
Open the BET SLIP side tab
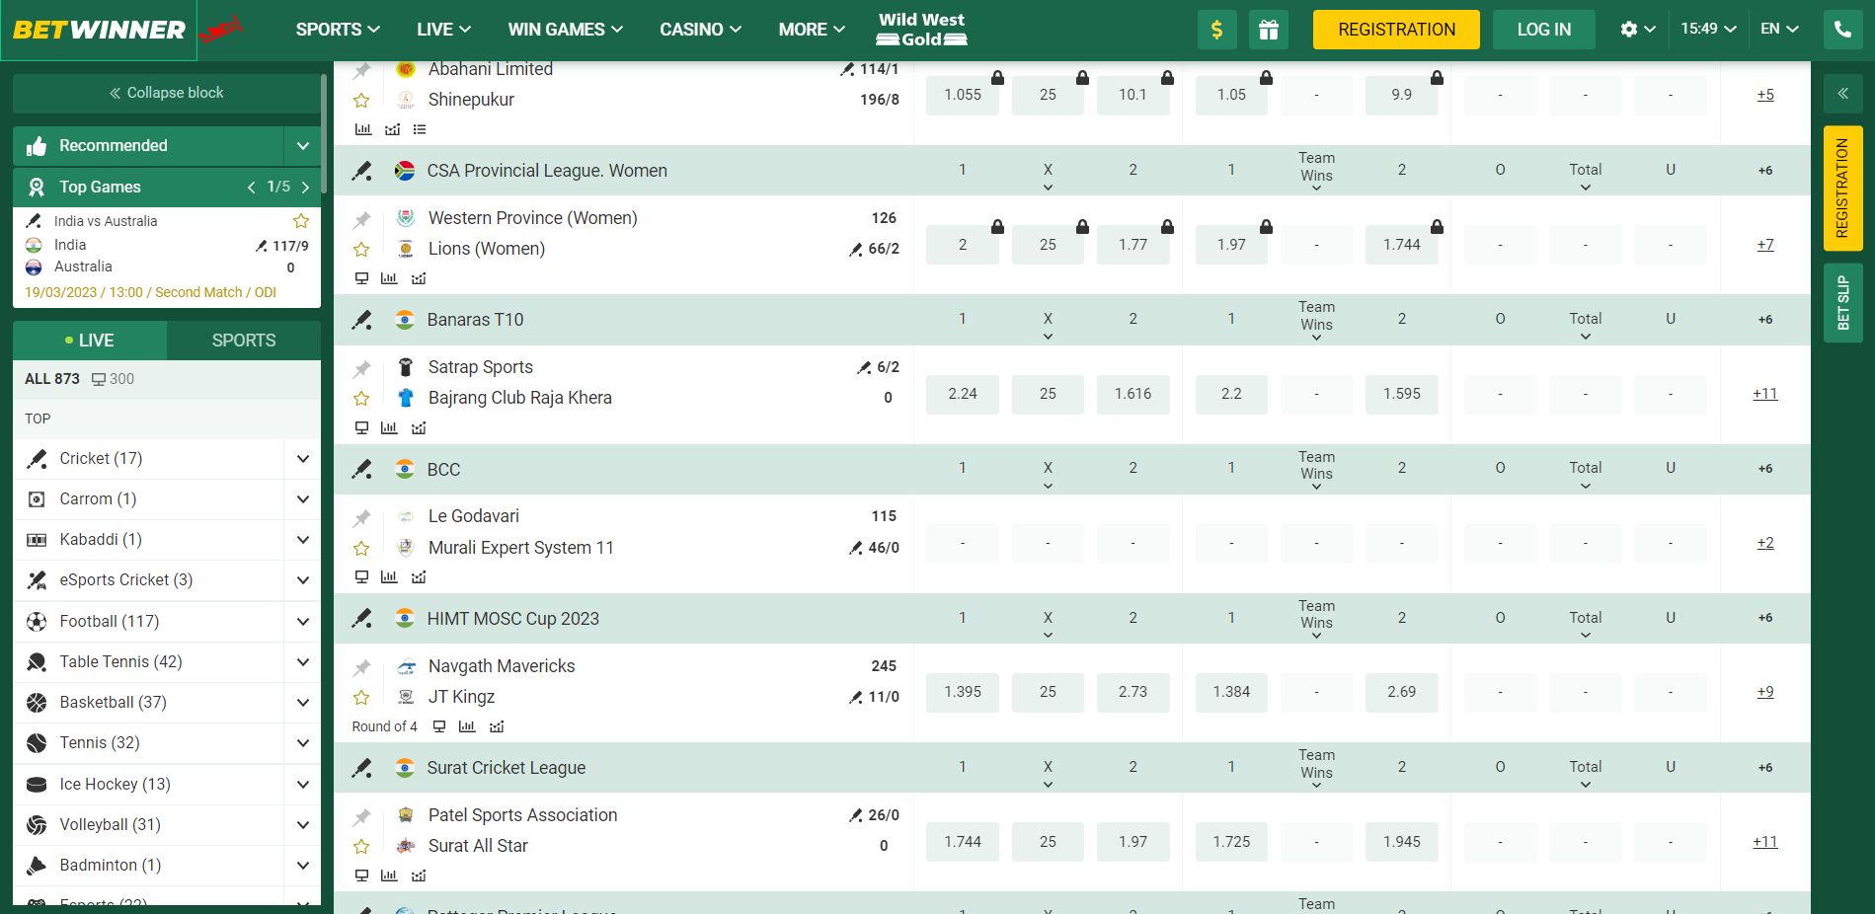[1842, 303]
